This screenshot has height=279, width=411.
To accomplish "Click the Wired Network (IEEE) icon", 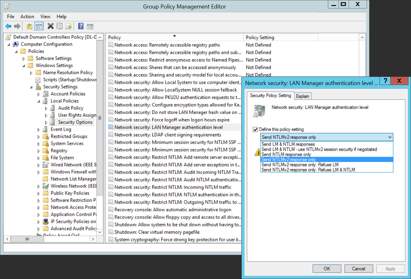I will click(46, 165).
